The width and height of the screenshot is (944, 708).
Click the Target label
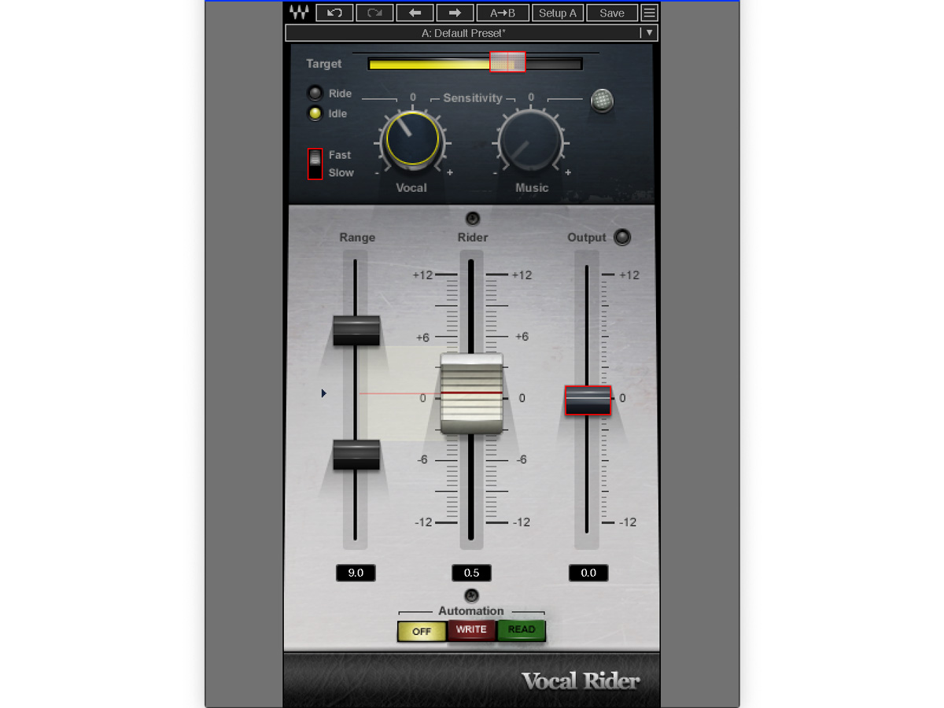tap(324, 64)
